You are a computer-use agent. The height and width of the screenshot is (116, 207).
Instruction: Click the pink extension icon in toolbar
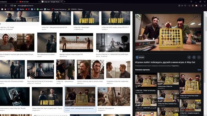point(196,6)
